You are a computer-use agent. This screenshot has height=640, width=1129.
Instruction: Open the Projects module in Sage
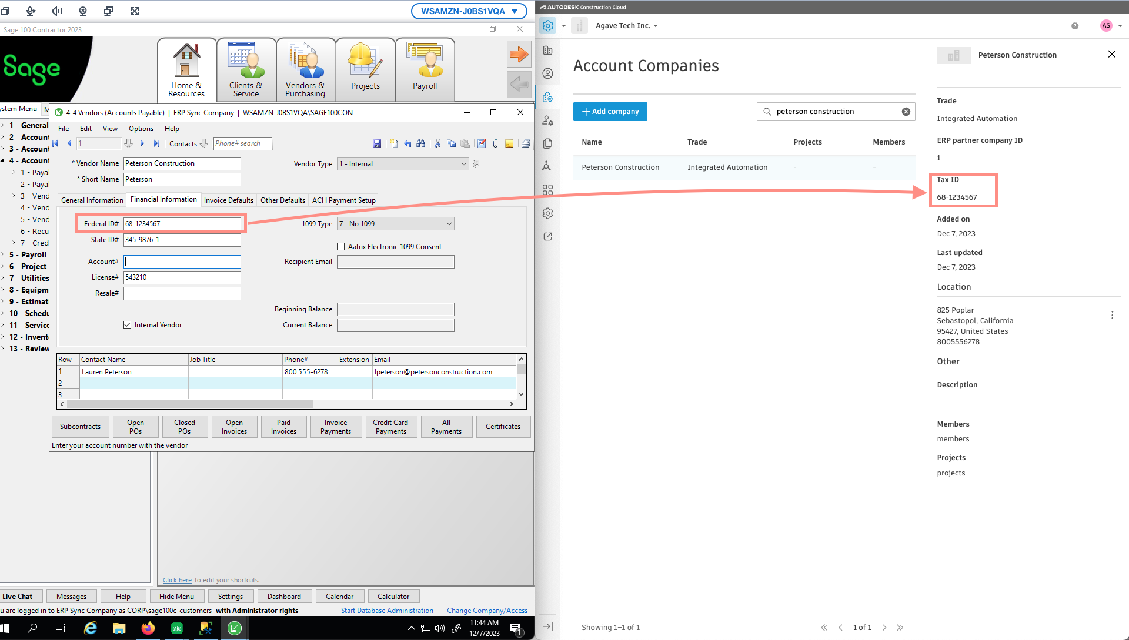[x=365, y=70]
